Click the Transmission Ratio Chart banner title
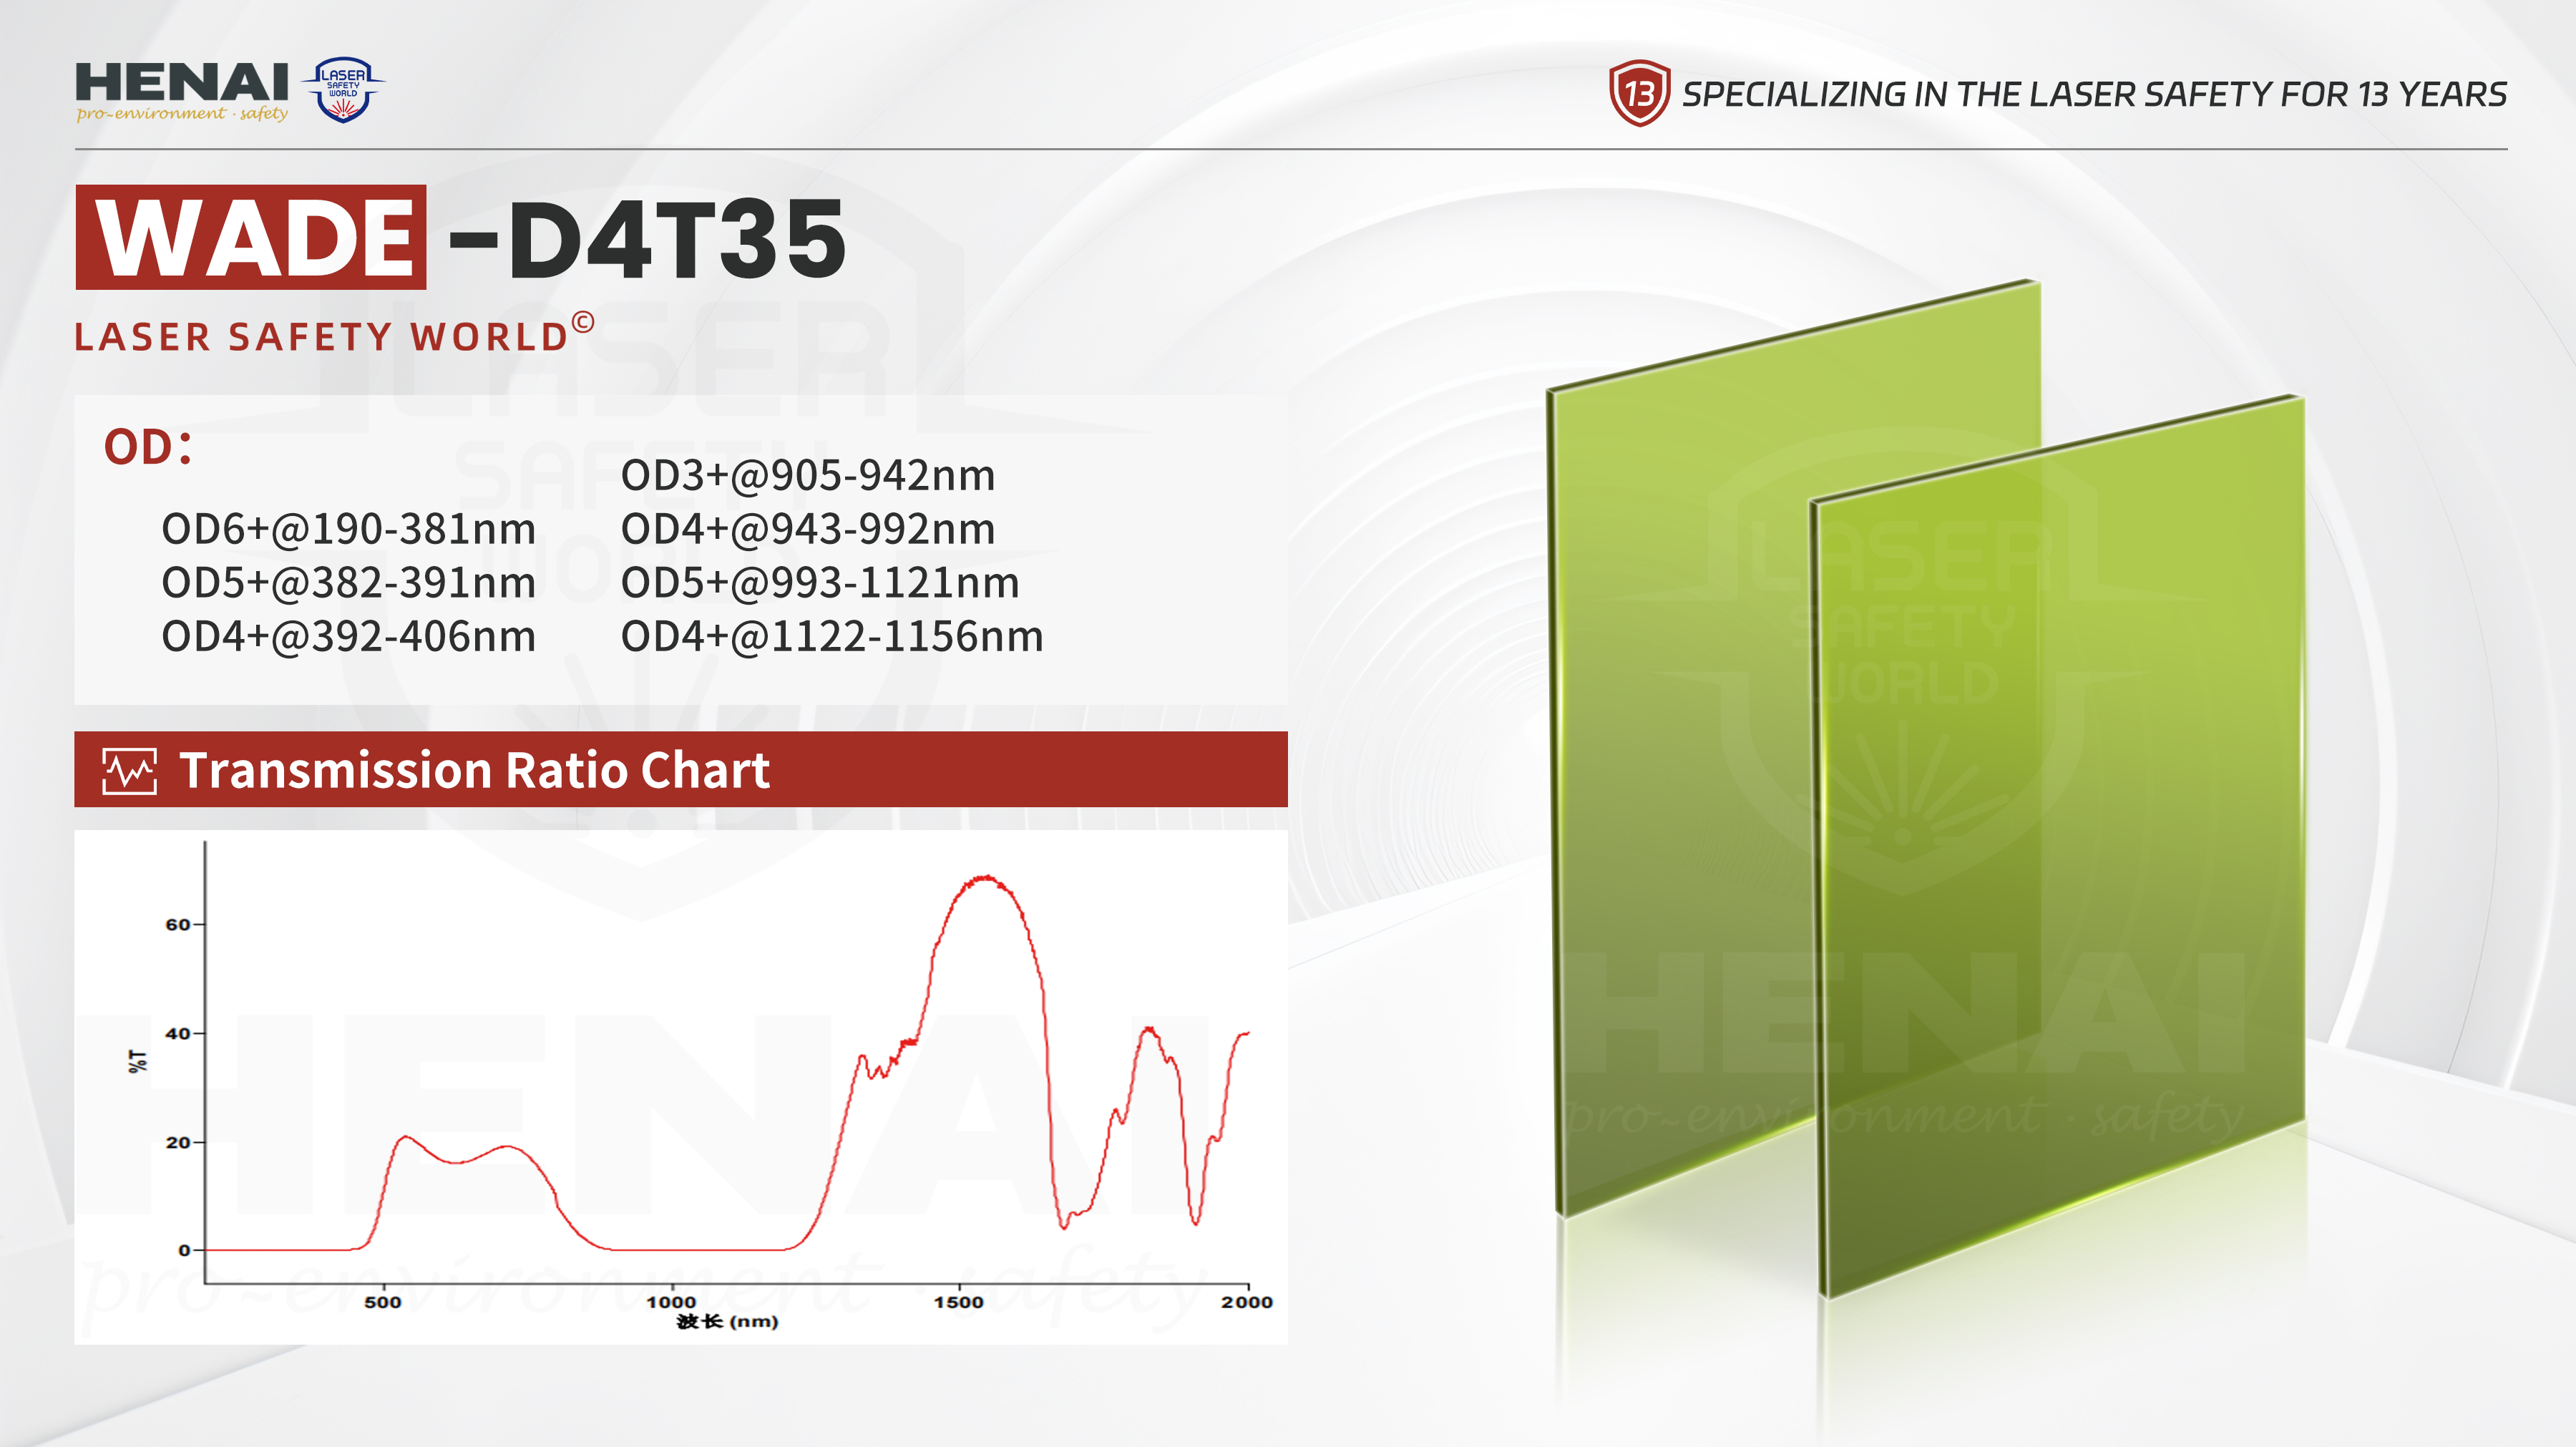Viewport: 2576px width, 1447px height. (x=474, y=770)
